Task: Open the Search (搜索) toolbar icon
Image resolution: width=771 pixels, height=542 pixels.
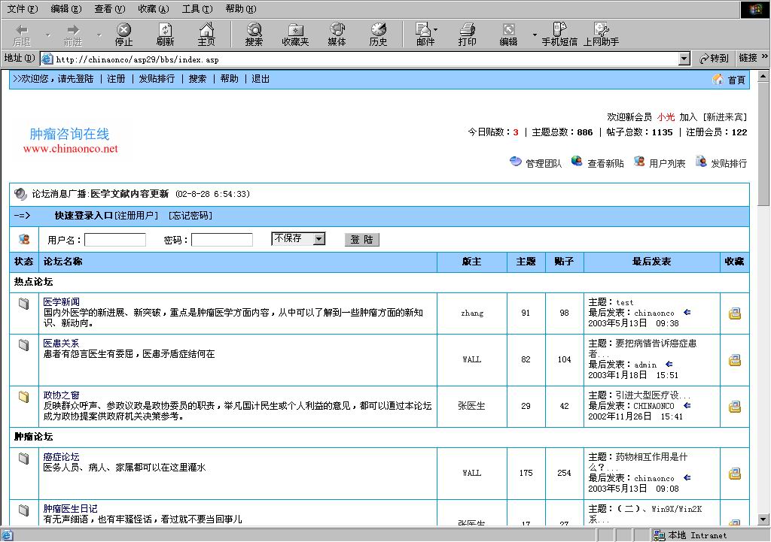Action: coord(254,35)
